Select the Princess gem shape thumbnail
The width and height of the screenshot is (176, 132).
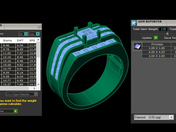pyautogui.click(x=137, y=46)
